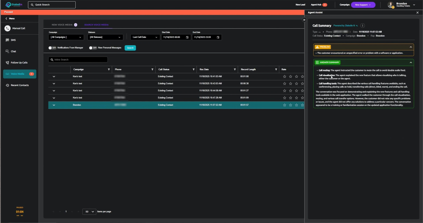Switch to New Voice Media tab

62,25
